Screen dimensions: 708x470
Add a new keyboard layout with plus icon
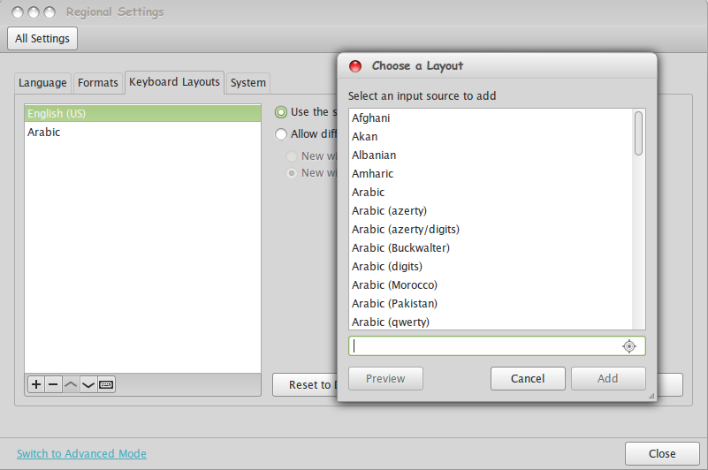click(36, 384)
